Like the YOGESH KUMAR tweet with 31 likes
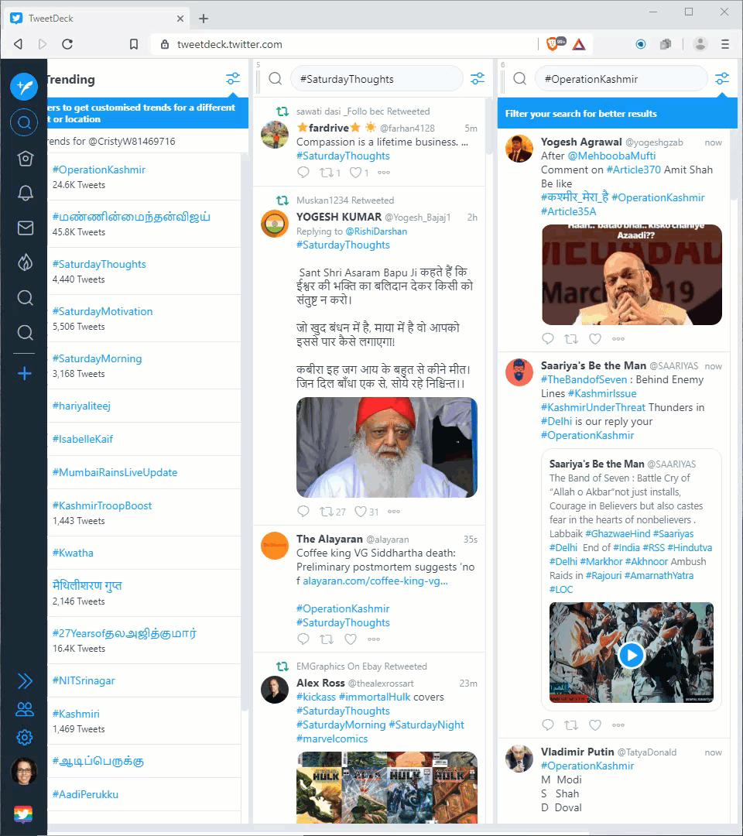Viewport: 743px width, 836px height. (x=361, y=512)
